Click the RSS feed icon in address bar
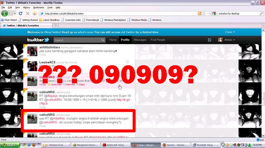The height and width of the screenshot is (148, 265). [x=200, y=13]
